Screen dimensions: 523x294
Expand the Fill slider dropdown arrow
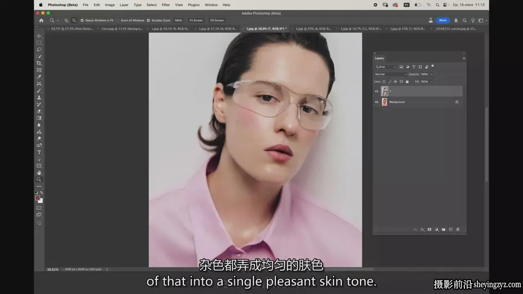pyautogui.click(x=431, y=82)
